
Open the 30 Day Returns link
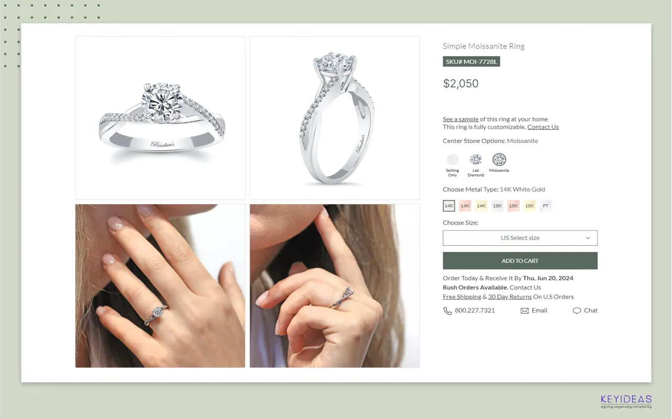click(x=510, y=296)
